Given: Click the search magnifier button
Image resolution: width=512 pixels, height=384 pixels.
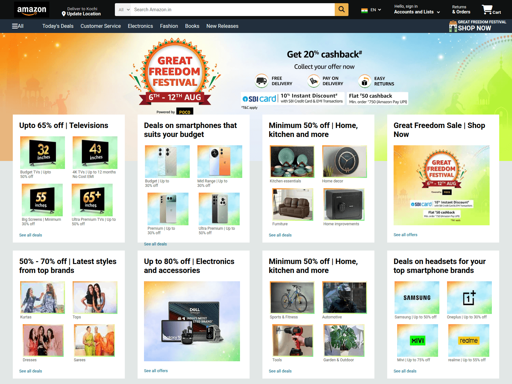Looking at the screenshot, I should pos(341,10).
